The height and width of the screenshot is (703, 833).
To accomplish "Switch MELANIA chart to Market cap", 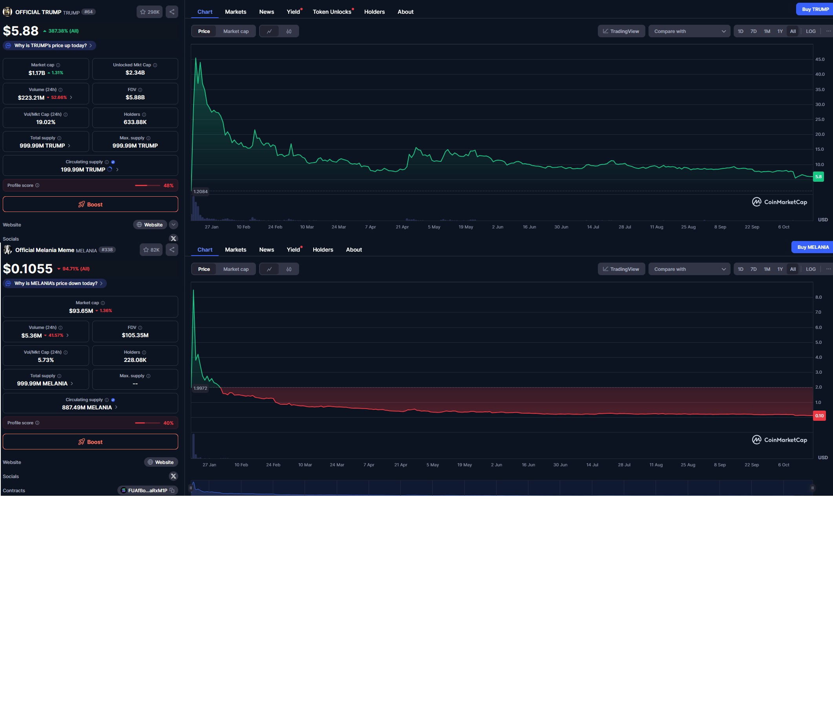I will click(x=236, y=269).
